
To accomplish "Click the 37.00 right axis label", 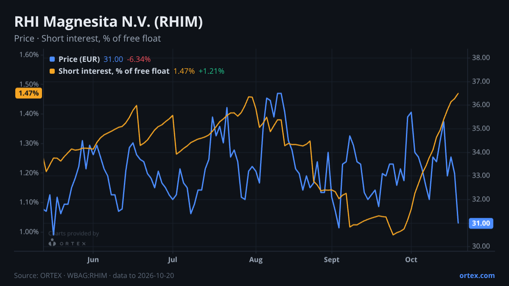I will click(x=481, y=81).
